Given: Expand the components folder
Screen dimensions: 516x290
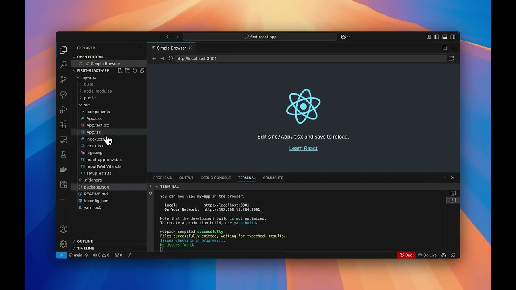Looking at the screenshot, I should 83,112.
